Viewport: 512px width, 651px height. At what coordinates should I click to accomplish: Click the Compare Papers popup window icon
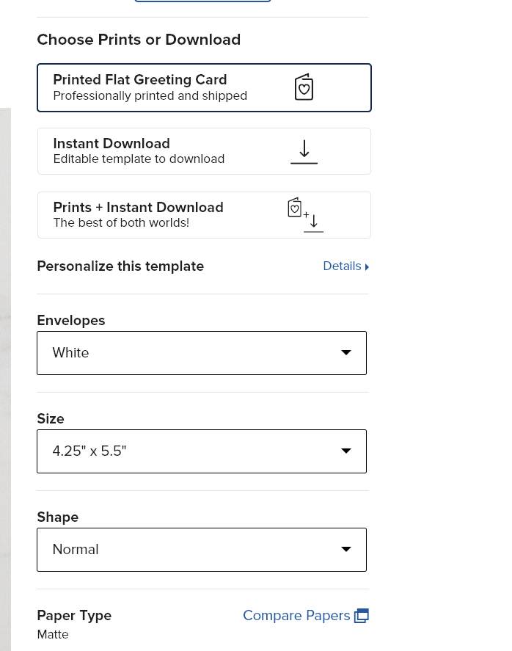pos(362,615)
